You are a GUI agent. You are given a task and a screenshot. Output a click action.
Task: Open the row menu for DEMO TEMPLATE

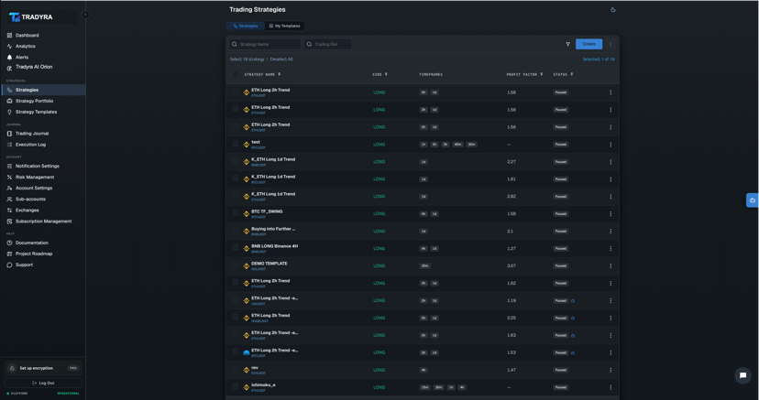click(610, 266)
